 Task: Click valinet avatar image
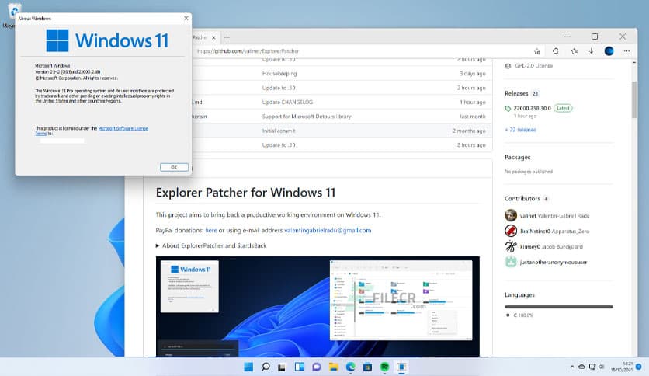(x=511, y=215)
